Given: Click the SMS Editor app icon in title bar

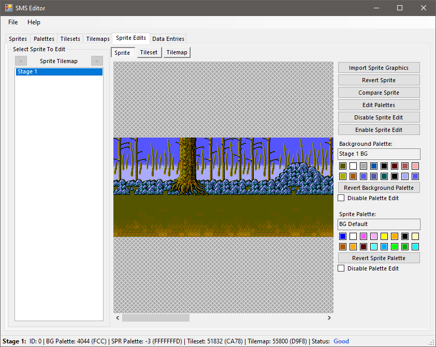Looking at the screenshot, I should 9,8.
